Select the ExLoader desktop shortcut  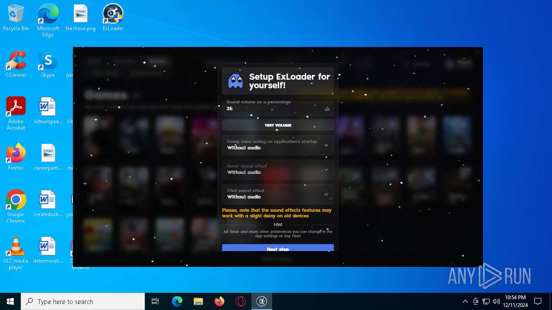point(113,18)
